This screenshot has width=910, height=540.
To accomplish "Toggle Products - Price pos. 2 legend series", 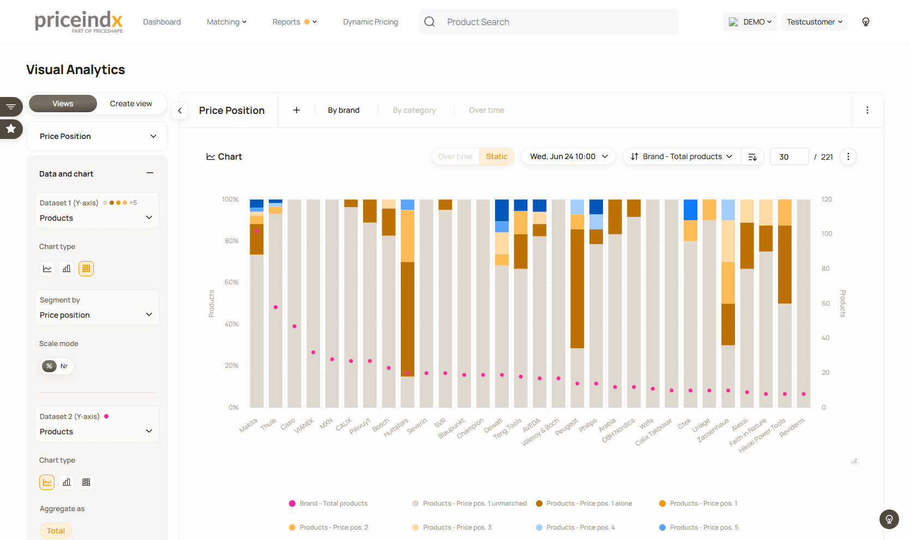I will point(328,527).
